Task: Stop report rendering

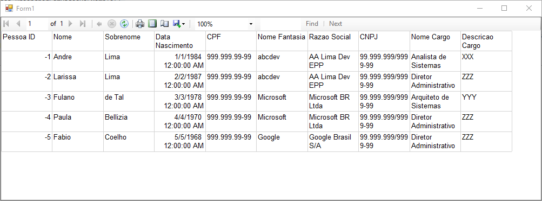Action: coord(112,24)
